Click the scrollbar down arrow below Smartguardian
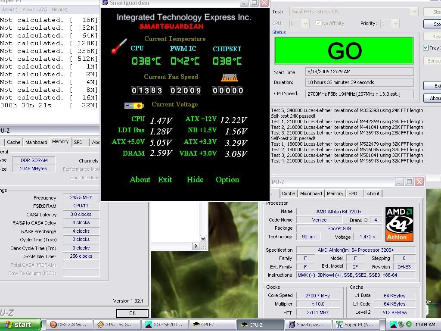441x331 pixels. pos(203,238)
